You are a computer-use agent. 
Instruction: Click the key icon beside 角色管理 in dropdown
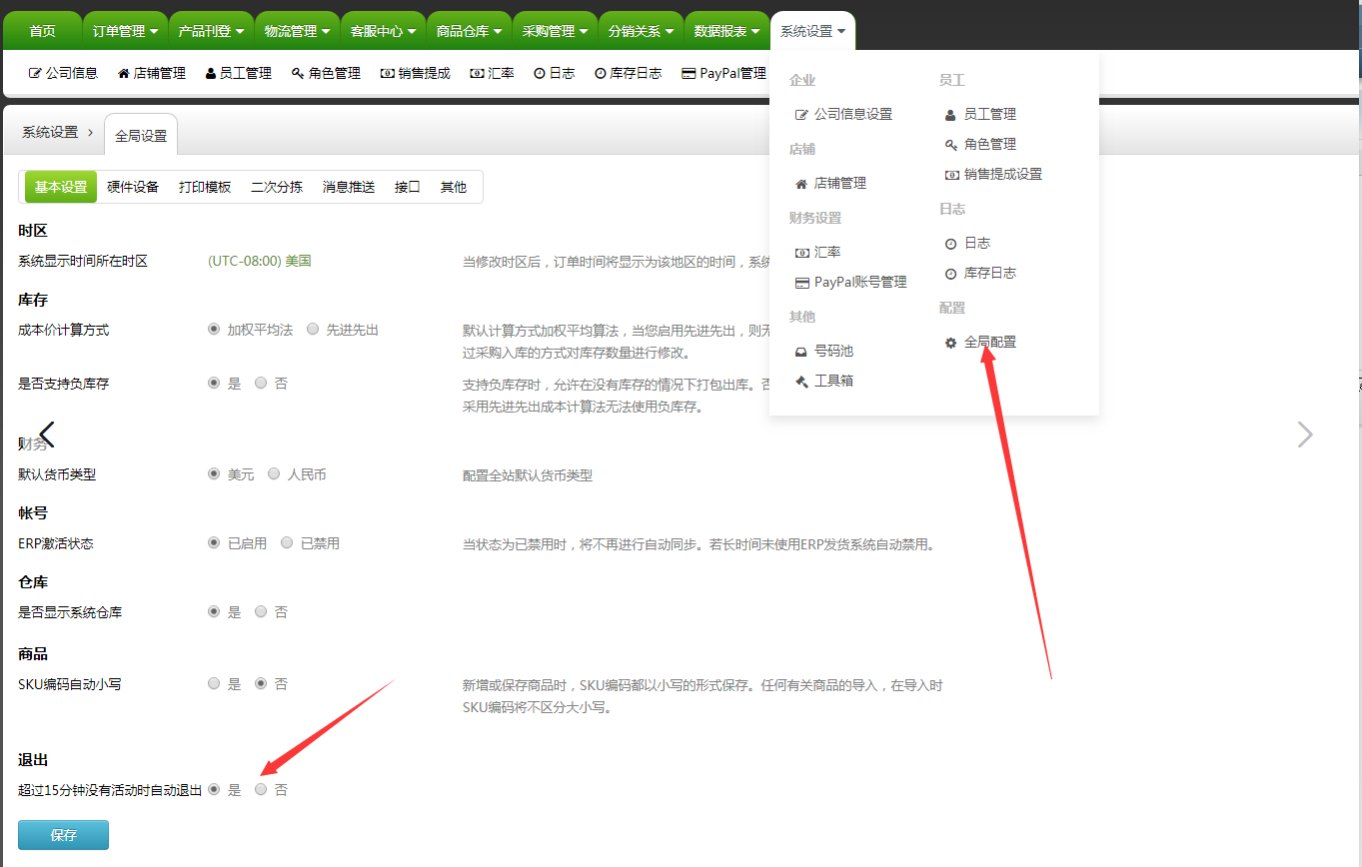point(950,145)
